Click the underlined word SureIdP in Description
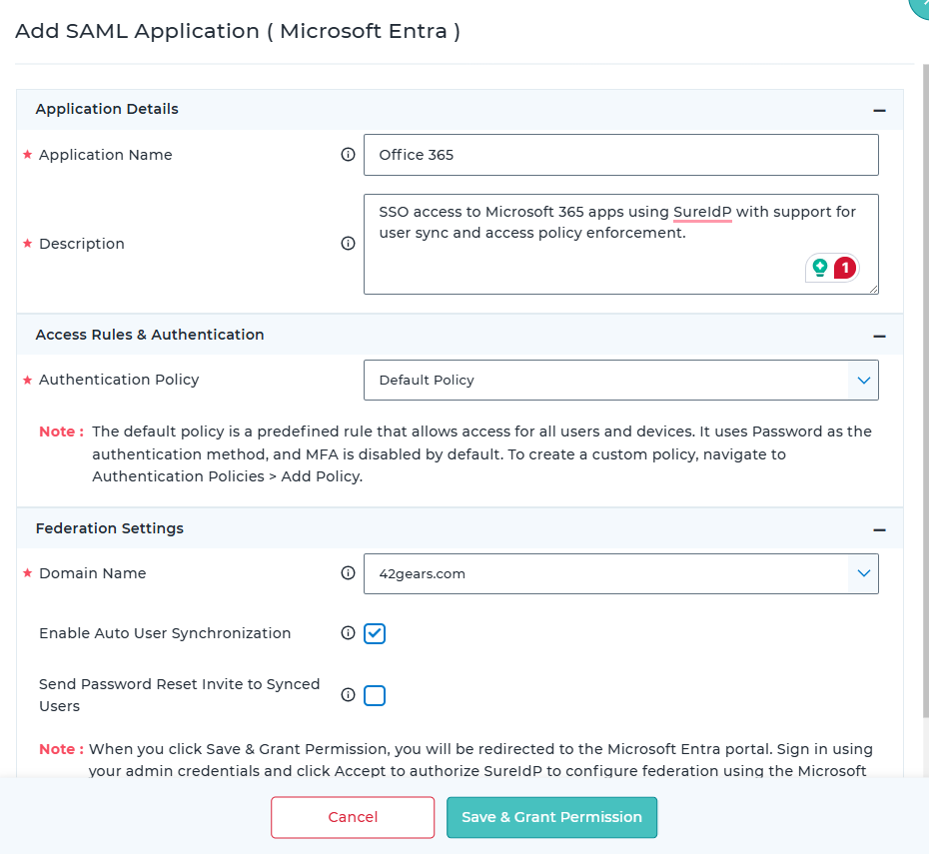The image size is (929, 854). [x=702, y=212]
